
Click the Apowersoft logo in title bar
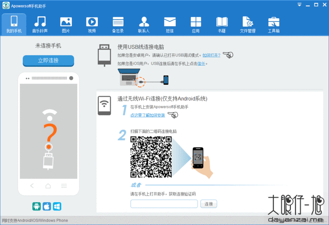click(x=6, y=5)
